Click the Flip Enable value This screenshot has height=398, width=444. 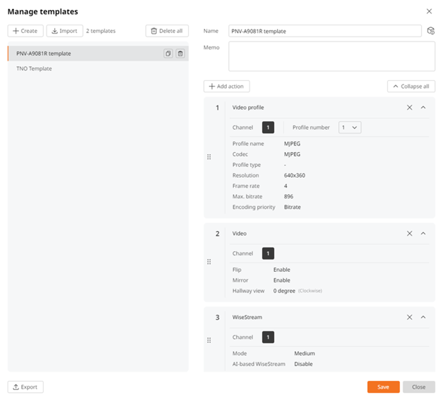(x=282, y=270)
